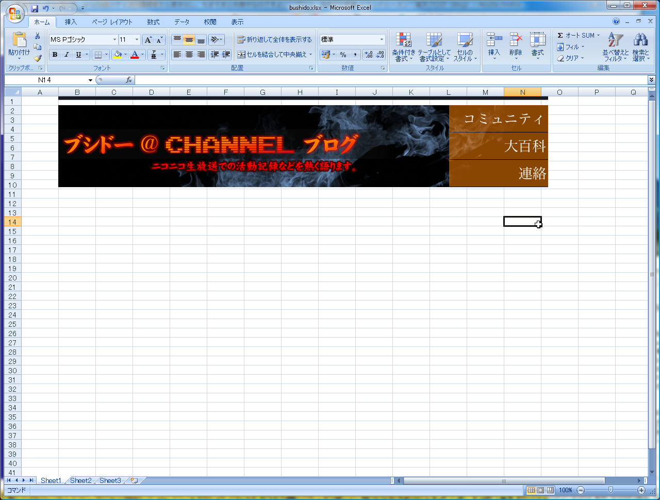660x500 pixels.
Task: Increase font size with the large A
Action: point(148,40)
